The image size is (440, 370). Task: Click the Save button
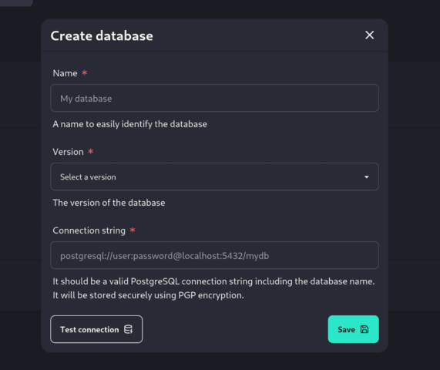pos(353,329)
